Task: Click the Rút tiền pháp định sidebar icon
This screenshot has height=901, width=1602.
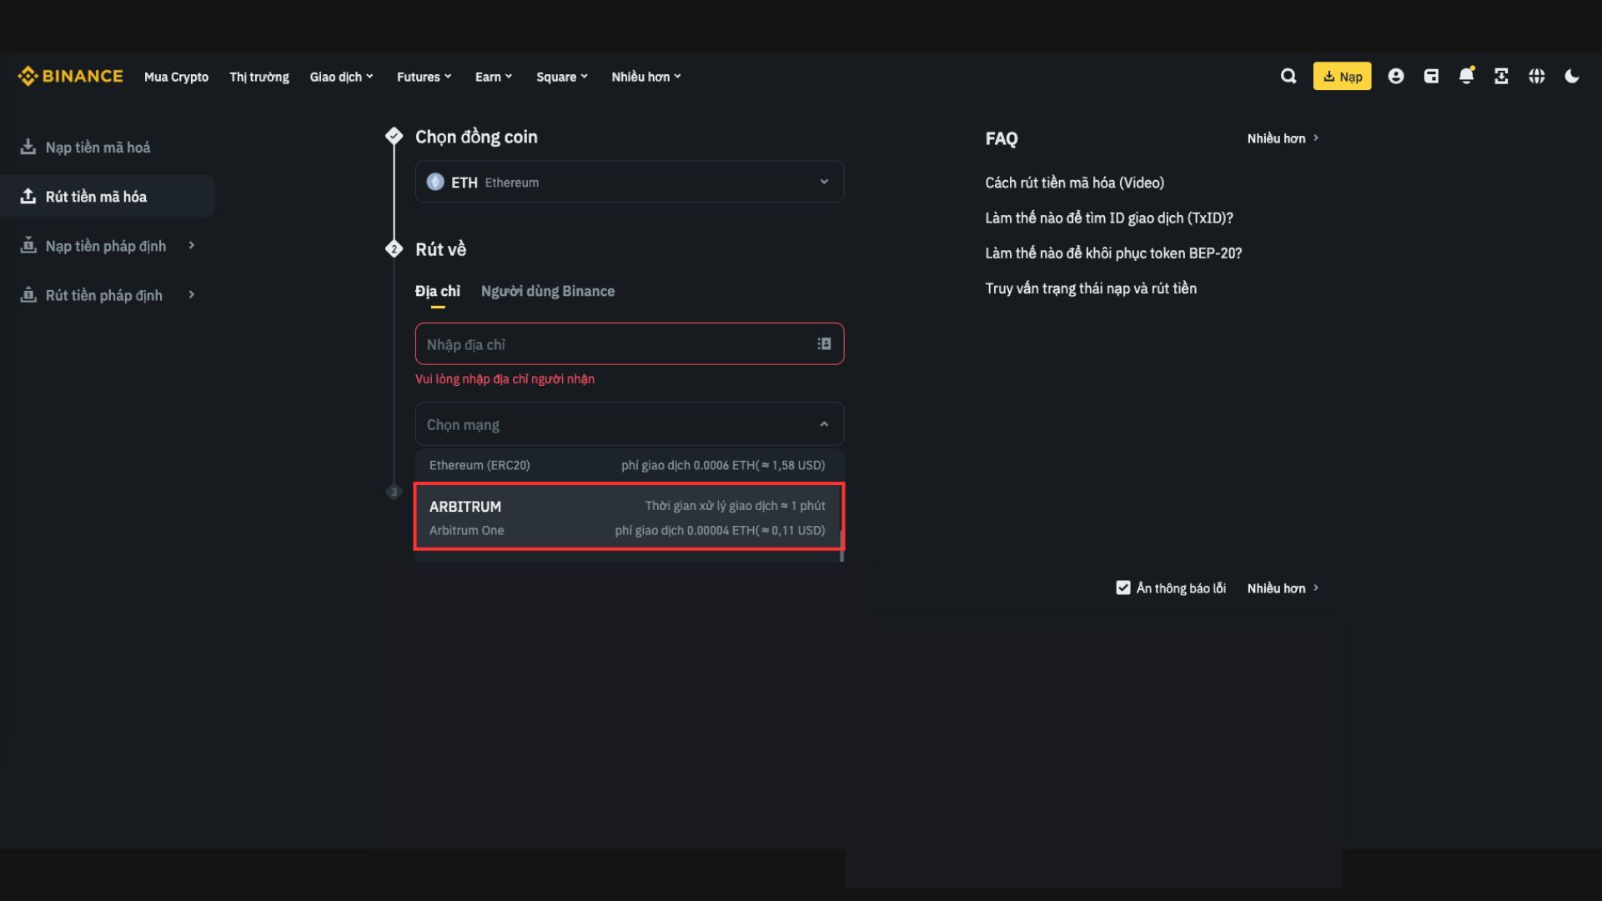Action: click(x=28, y=294)
